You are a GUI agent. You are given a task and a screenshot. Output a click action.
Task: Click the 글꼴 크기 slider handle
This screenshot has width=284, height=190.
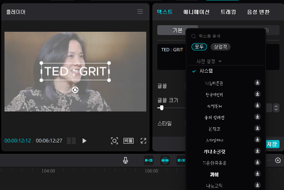pos(162,108)
